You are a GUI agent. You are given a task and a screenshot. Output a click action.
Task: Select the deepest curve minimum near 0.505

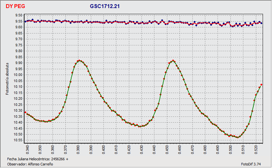pyautogui.click(x=238, y=137)
